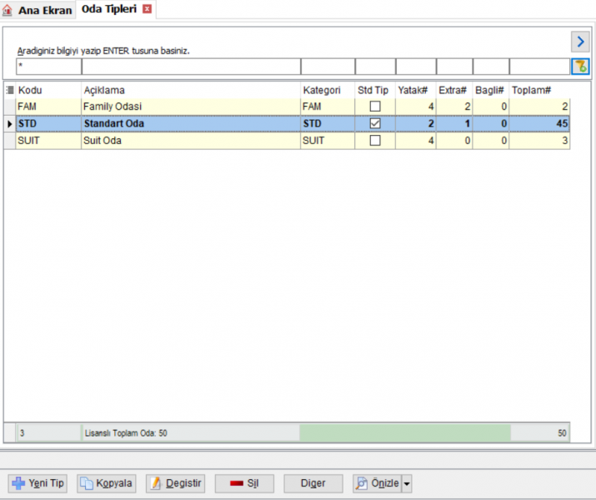Screen dimensions: 596x500
Task: Click the Diger button
Action: (313, 483)
